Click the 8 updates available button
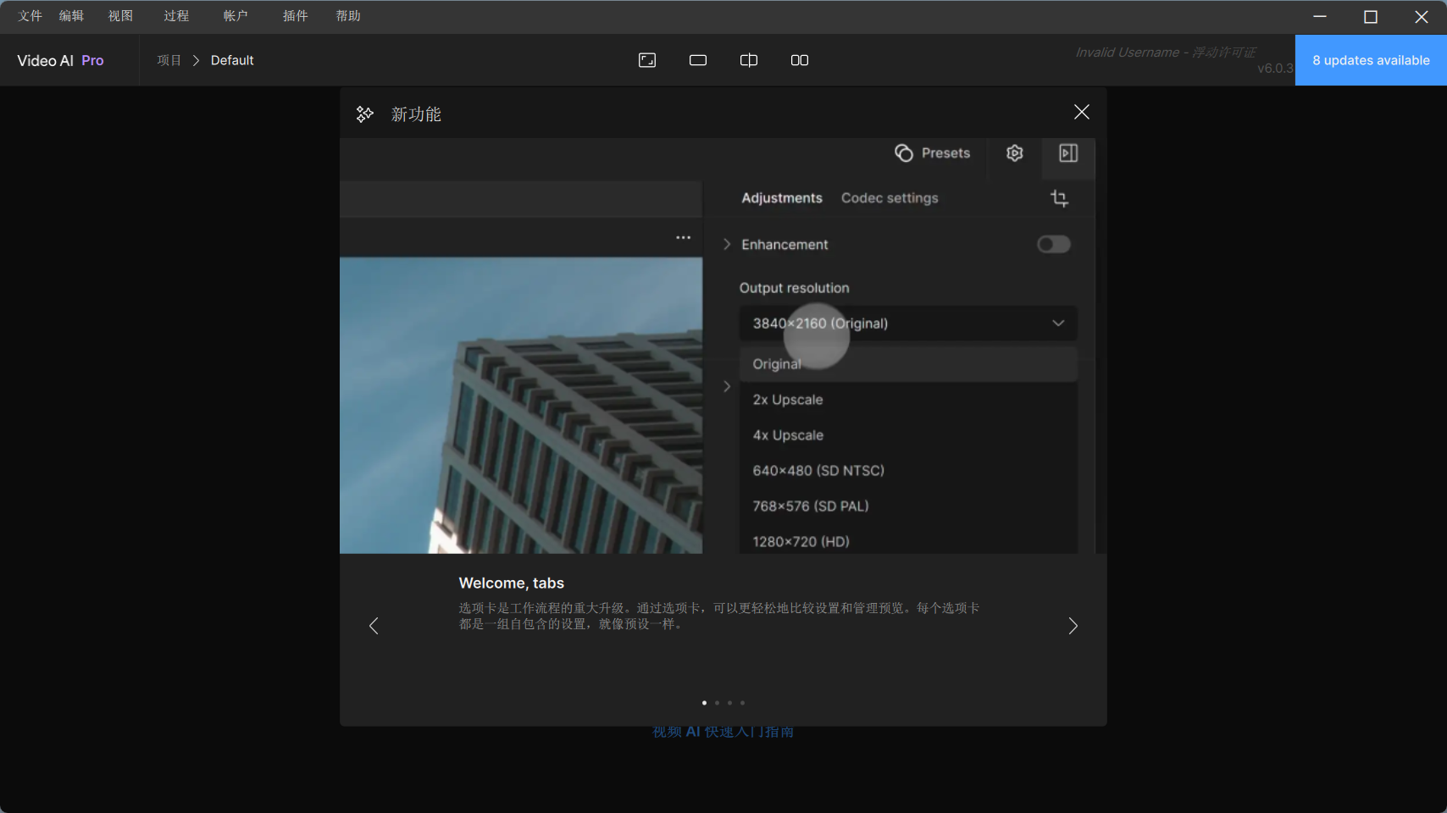 (1371, 60)
